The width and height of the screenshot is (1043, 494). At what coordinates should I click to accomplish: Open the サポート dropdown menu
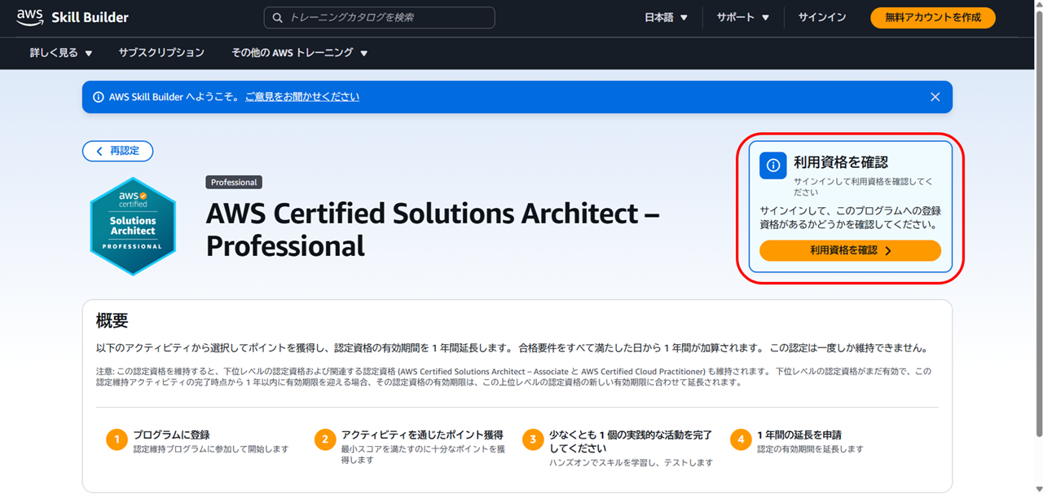(742, 18)
